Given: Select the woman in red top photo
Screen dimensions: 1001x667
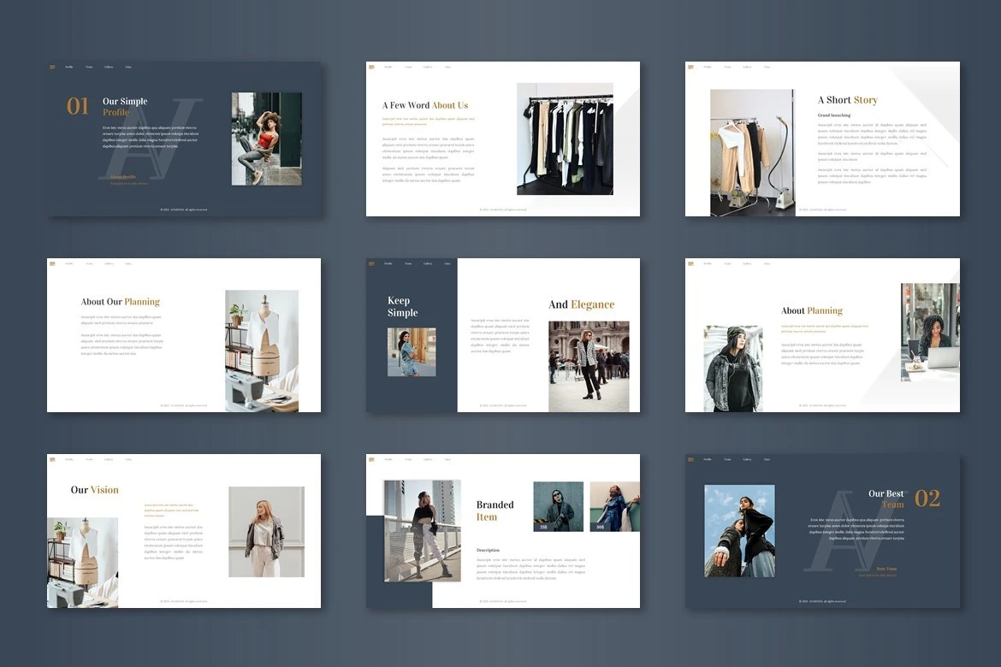Looking at the screenshot, I should coord(266,139).
